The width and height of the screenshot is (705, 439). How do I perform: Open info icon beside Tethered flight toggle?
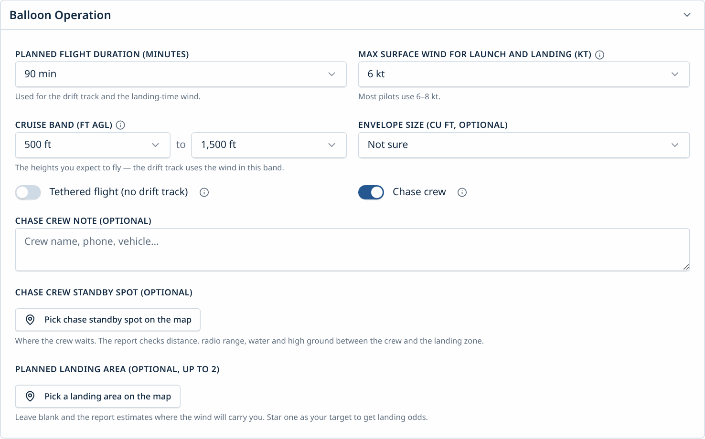204,192
